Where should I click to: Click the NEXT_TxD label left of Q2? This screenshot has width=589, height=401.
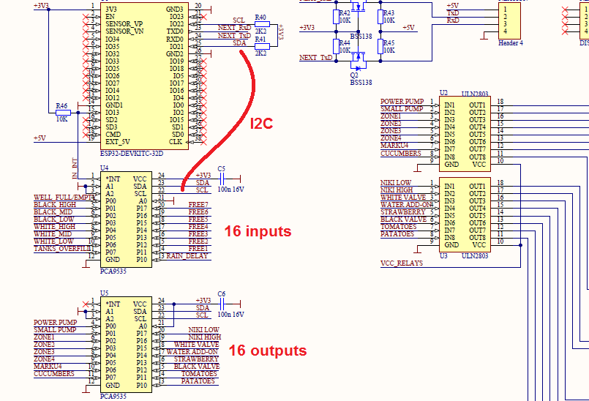pos(316,58)
